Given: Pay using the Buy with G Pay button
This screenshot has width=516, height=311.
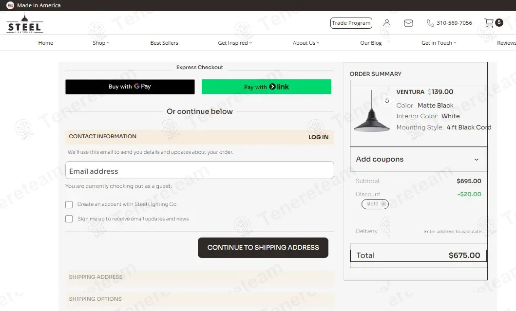Looking at the screenshot, I should 130,87.
